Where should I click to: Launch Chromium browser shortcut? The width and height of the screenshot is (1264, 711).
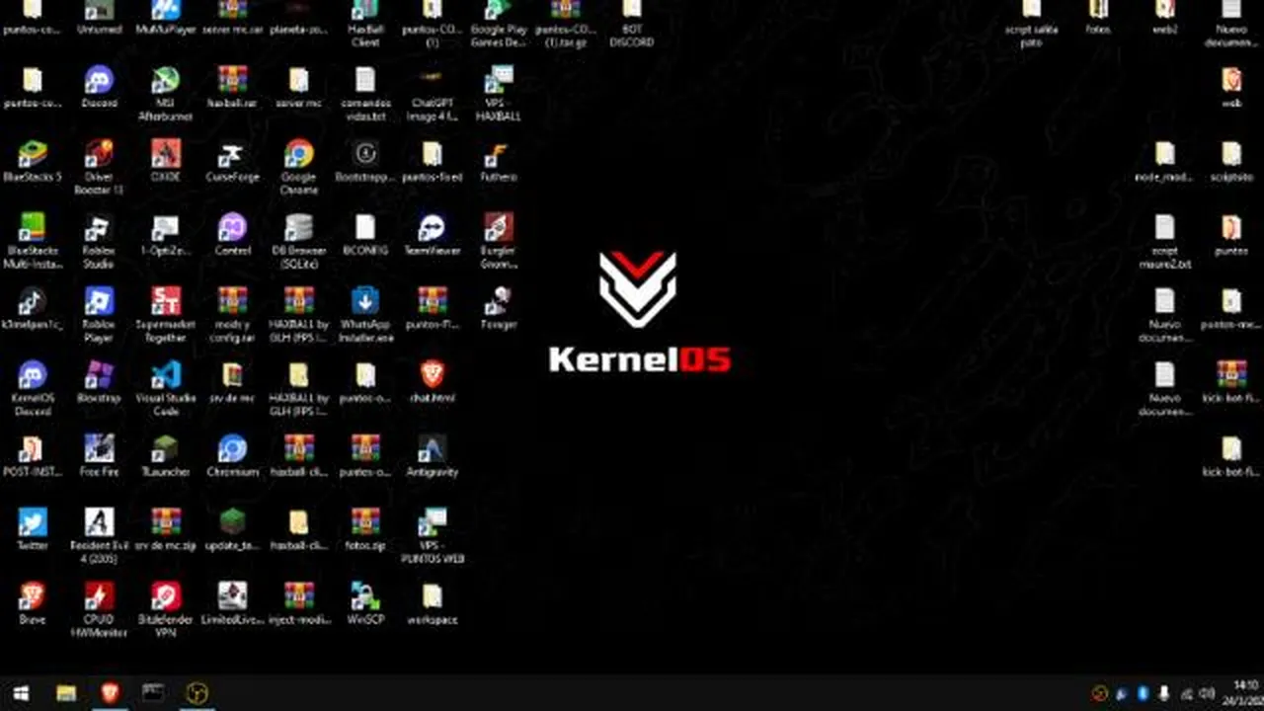232,456
